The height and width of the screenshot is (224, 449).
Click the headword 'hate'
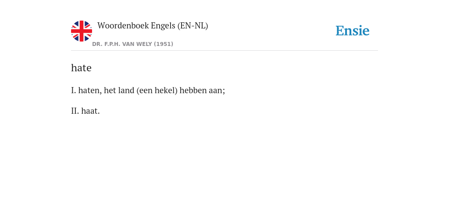point(81,68)
